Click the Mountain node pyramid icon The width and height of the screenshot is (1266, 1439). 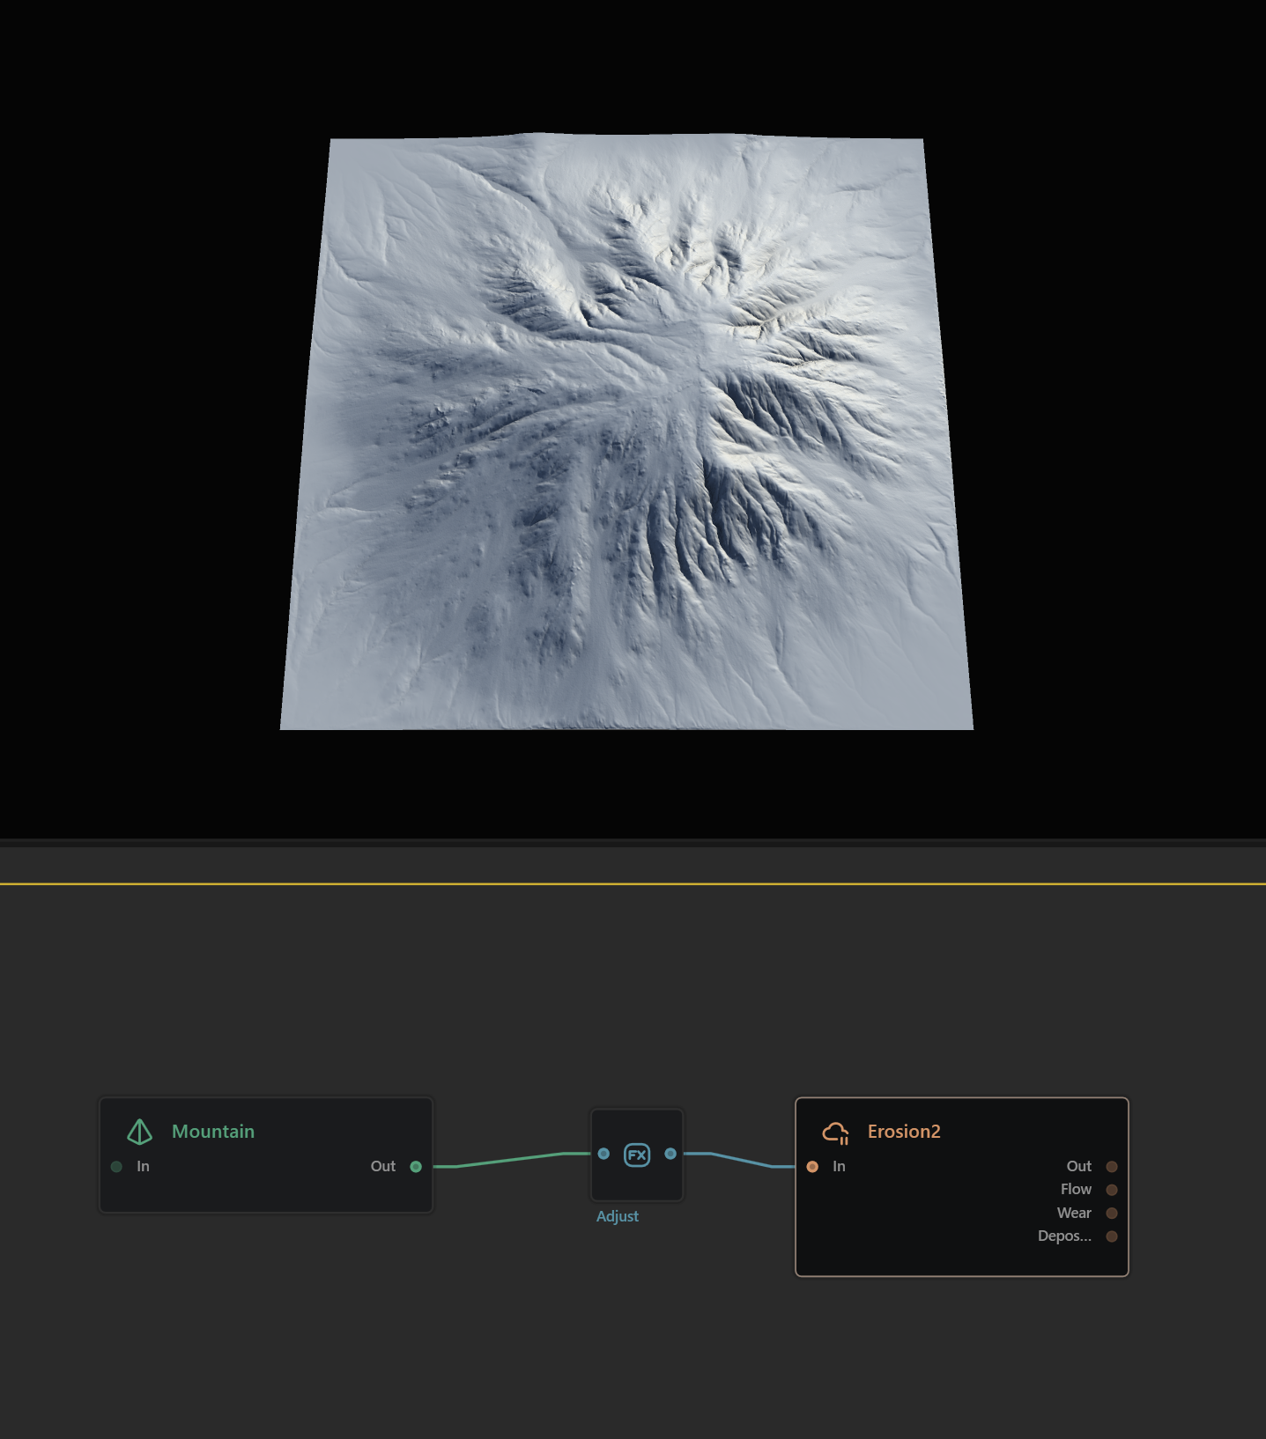(x=139, y=1132)
